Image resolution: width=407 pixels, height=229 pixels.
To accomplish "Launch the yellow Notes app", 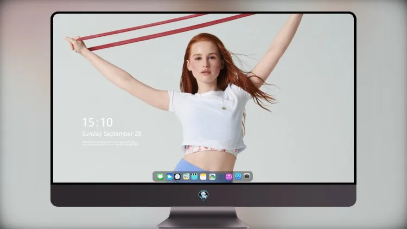I will pyautogui.click(x=203, y=177).
